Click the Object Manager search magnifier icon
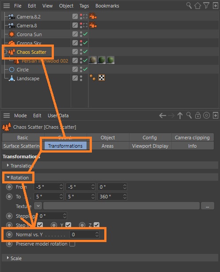 (189, 6)
